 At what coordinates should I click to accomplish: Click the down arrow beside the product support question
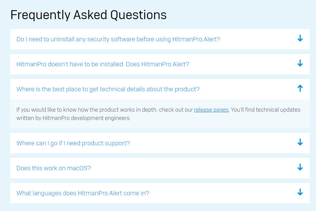(300, 143)
